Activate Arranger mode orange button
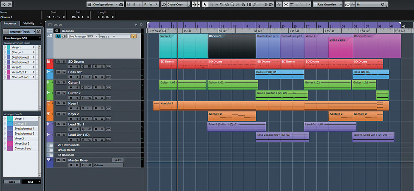 click(134, 36)
